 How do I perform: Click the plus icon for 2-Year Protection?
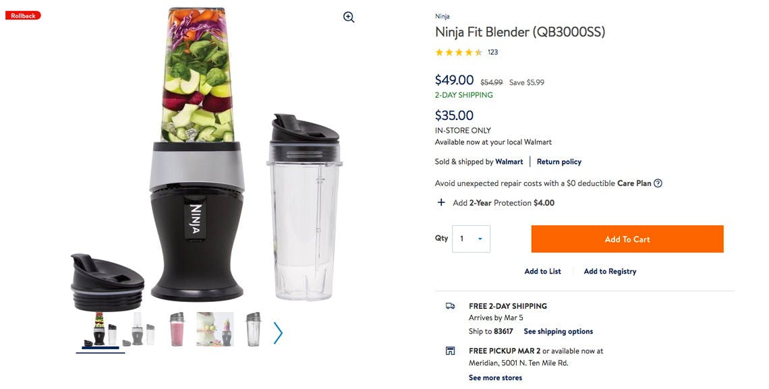coord(441,202)
